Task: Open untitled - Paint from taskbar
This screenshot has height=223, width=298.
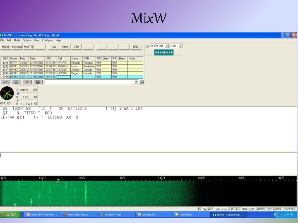Action: [x=117, y=215]
